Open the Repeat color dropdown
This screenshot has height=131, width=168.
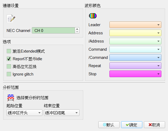135,66
